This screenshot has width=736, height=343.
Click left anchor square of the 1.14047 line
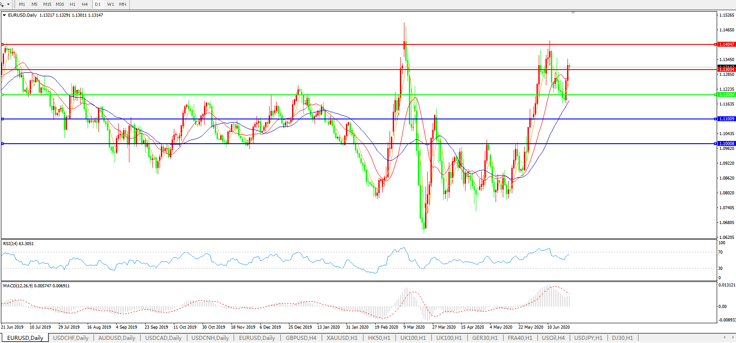tap(3, 44)
